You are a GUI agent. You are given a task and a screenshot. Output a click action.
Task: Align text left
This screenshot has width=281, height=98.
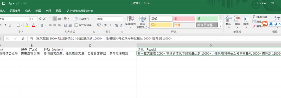(50, 25)
